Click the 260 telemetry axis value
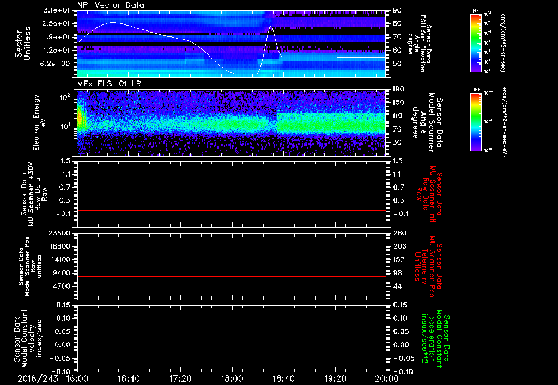Viewport: 558px width, 385px height. point(399,233)
